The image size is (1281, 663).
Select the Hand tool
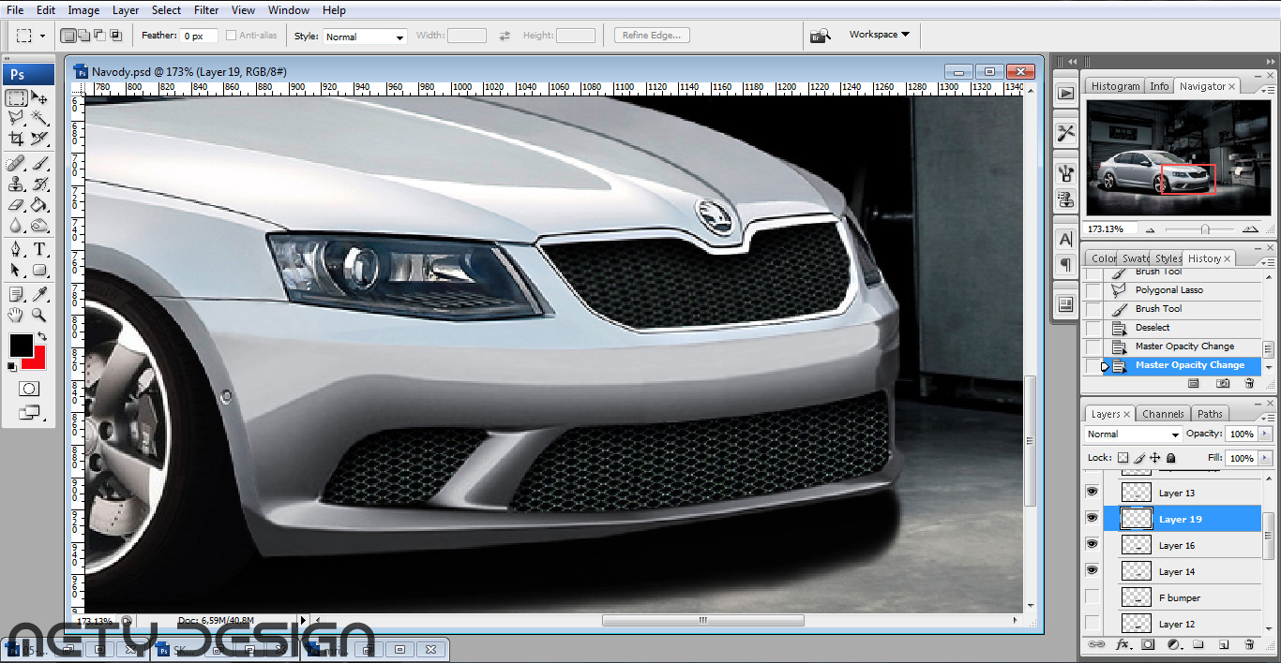(16, 316)
